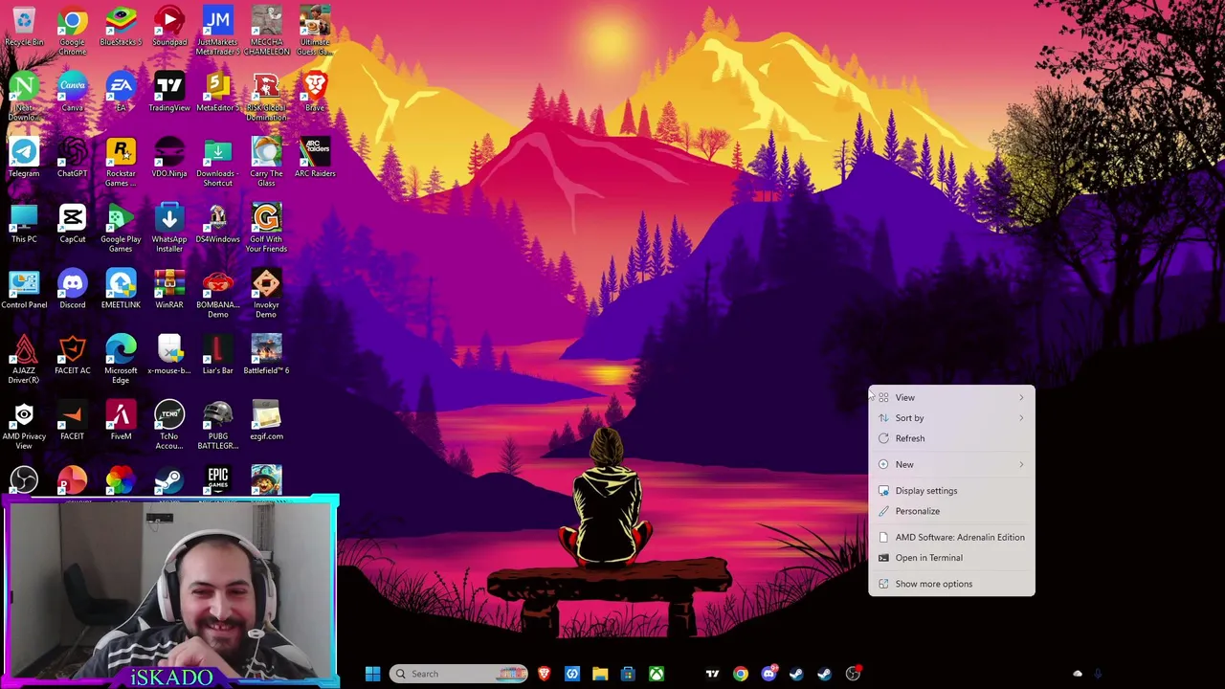Screen dimensions: 1225x689
Task: Select the Telegram desktop icon
Action: (24, 158)
